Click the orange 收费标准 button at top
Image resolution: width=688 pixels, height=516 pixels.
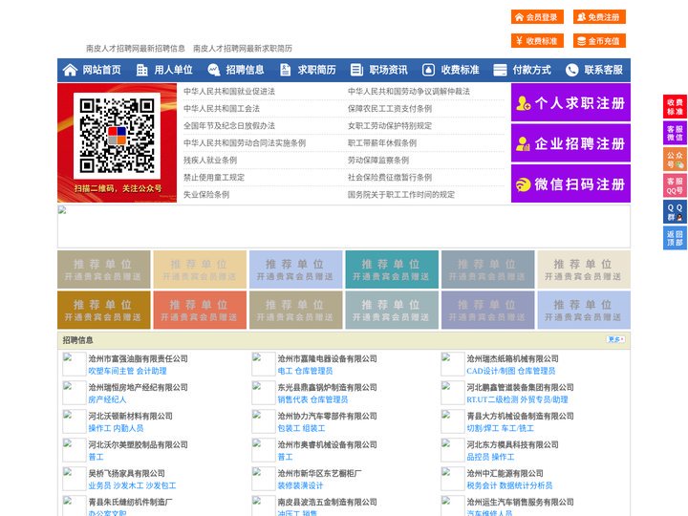tap(537, 41)
